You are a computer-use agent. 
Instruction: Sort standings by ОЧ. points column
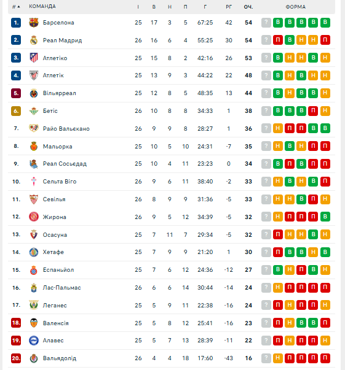click(248, 7)
